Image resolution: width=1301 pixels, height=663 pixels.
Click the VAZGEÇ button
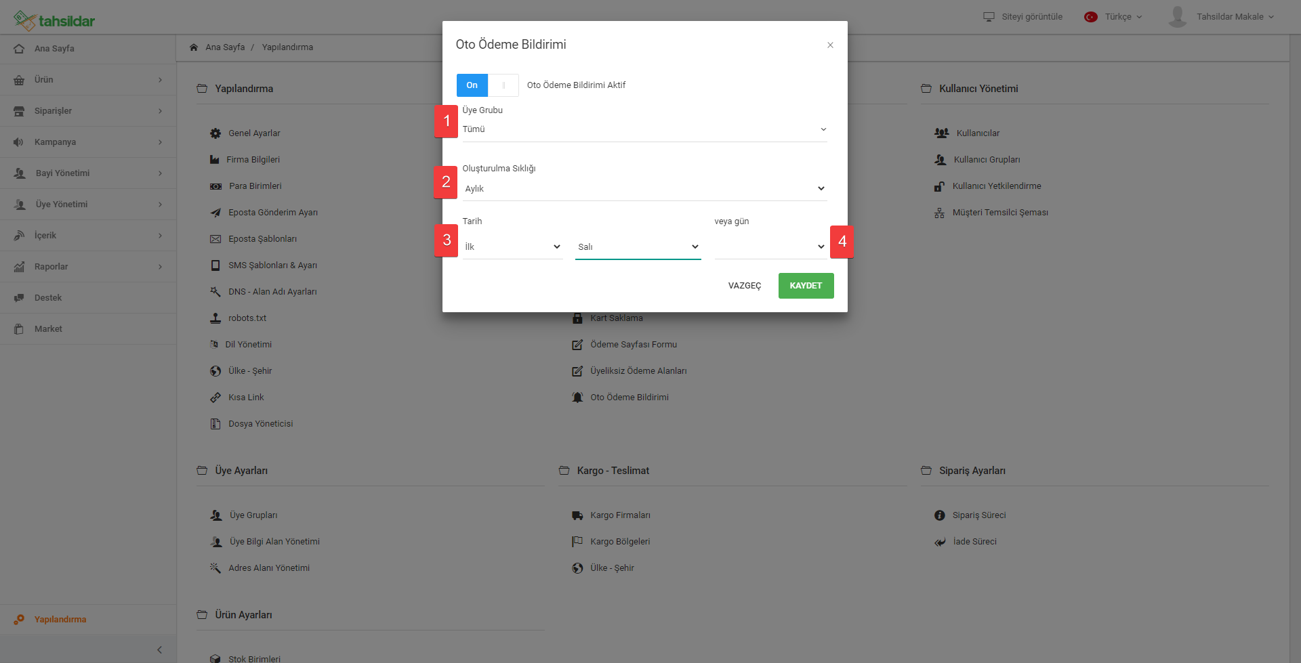point(745,286)
